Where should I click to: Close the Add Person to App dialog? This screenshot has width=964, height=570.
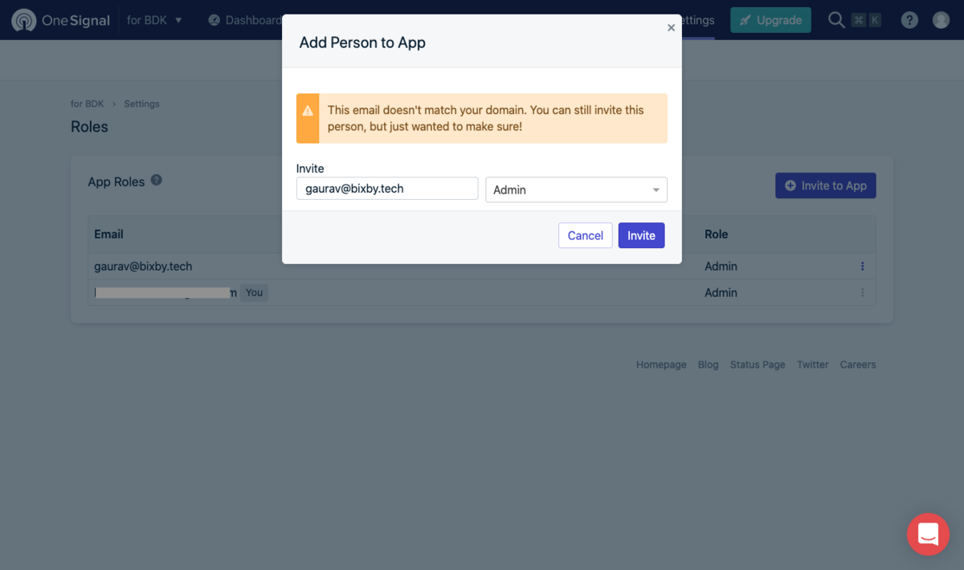tap(671, 27)
